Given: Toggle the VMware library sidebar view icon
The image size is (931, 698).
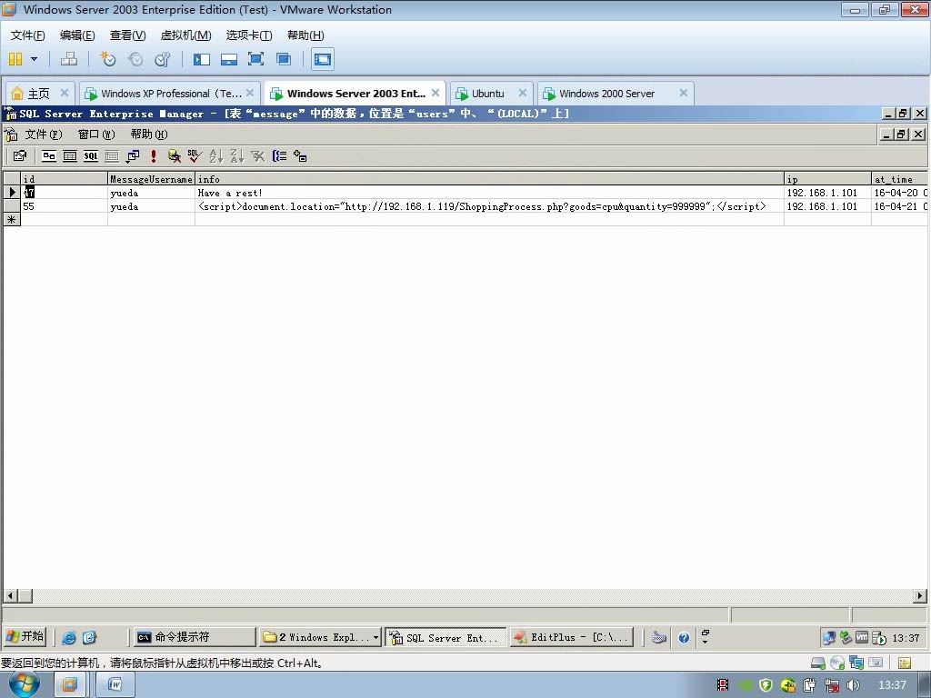Looking at the screenshot, I should (x=202, y=59).
